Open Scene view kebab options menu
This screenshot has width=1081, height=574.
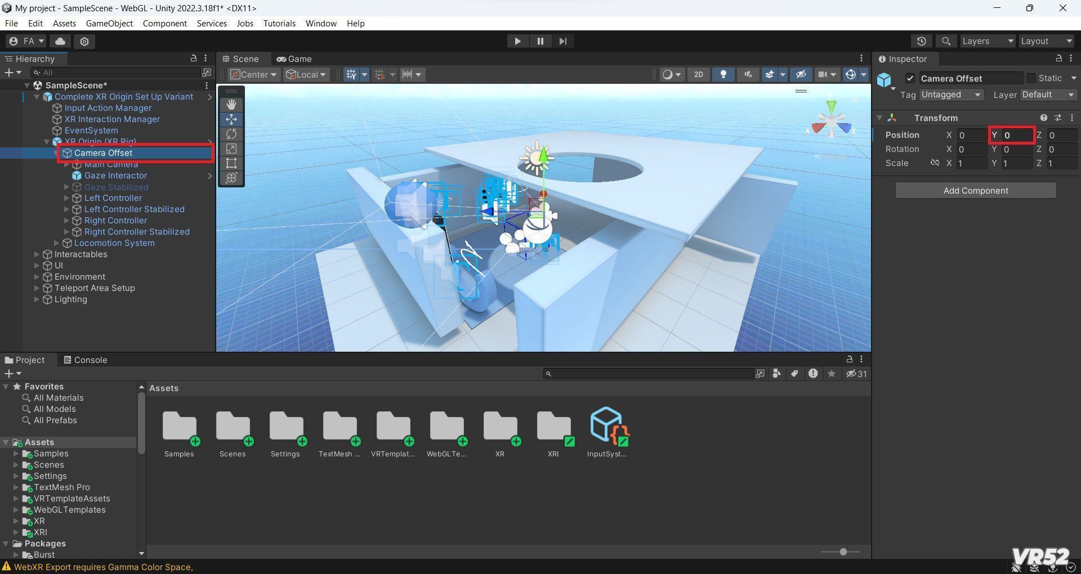(861, 59)
